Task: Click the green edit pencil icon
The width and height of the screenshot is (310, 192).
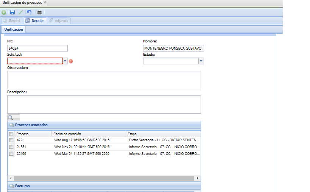Action: point(21,12)
